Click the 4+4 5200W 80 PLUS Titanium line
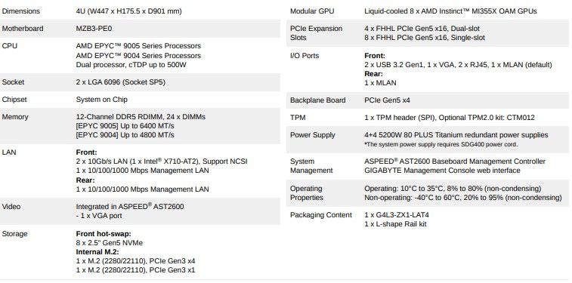 coord(456,135)
